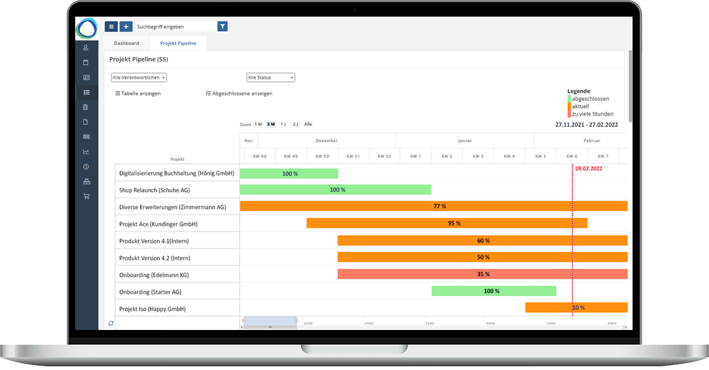Click the Projekt Iso 10 % bar
The image size is (709, 370).
pyautogui.click(x=576, y=308)
